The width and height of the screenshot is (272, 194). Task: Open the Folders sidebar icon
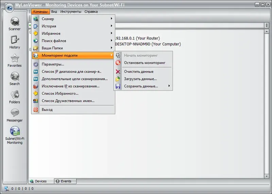coord(15,95)
